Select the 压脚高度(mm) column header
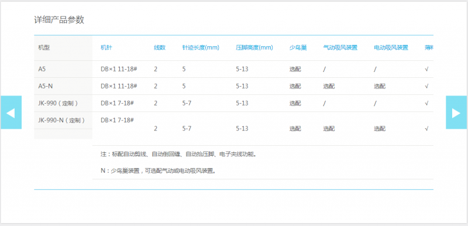Image resolution: width=468 pixels, height=226 pixels. point(254,48)
